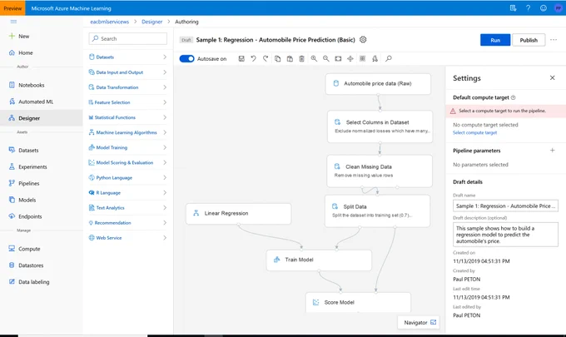The image size is (566, 337).
Task: Select the Clean Missing Data module node
Action: coord(380,171)
